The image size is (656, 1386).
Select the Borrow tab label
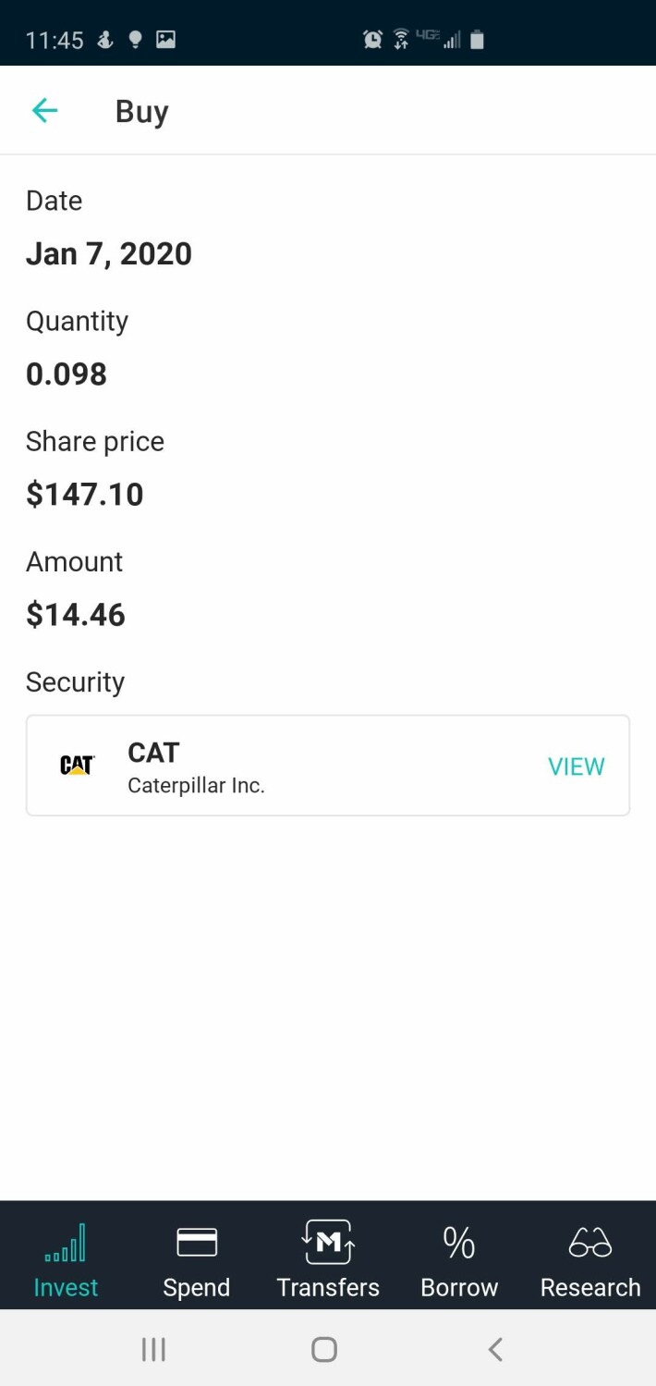tap(459, 1287)
